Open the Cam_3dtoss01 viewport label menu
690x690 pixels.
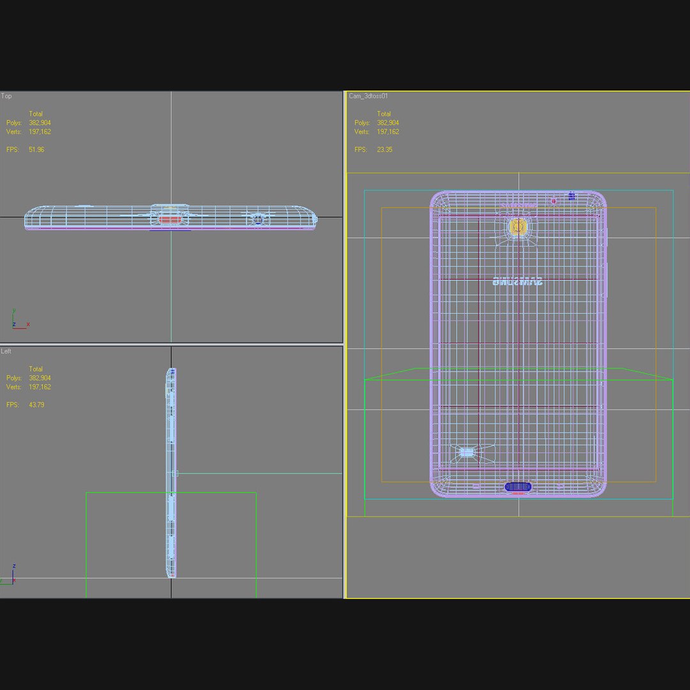tap(369, 96)
